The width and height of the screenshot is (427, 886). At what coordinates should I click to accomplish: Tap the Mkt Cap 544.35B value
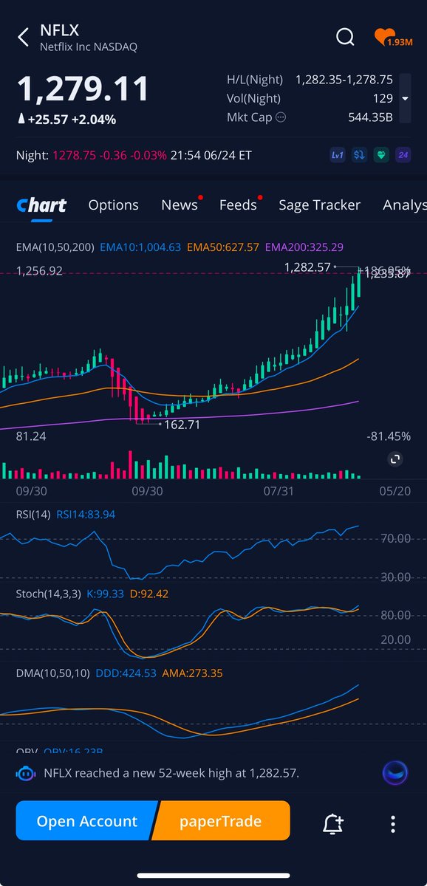pyautogui.click(x=371, y=117)
